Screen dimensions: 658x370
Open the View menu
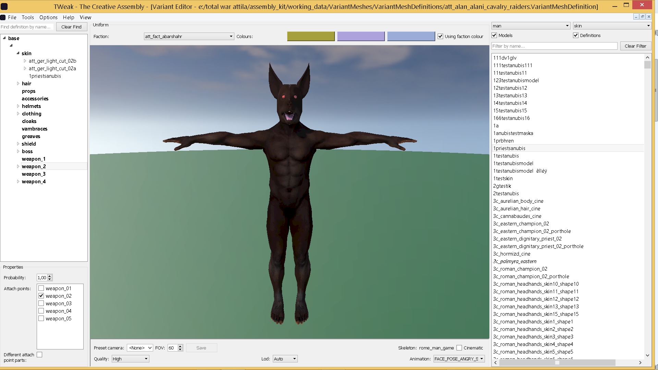85,17
